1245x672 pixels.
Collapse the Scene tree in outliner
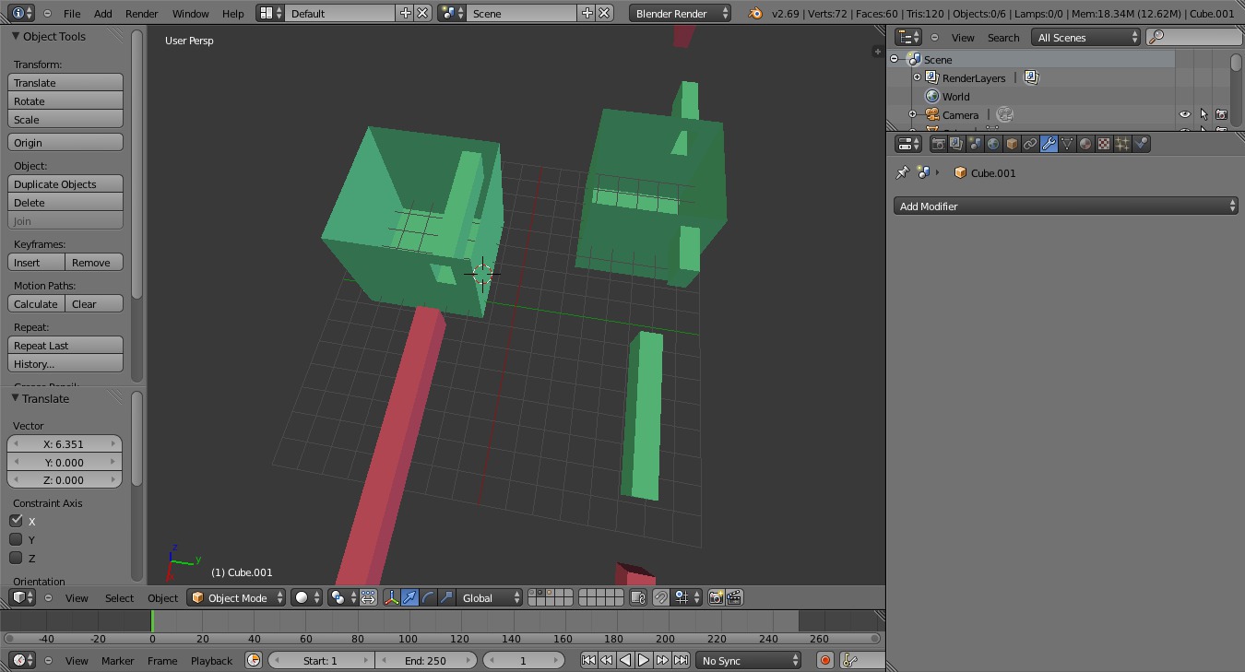pos(894,59)
